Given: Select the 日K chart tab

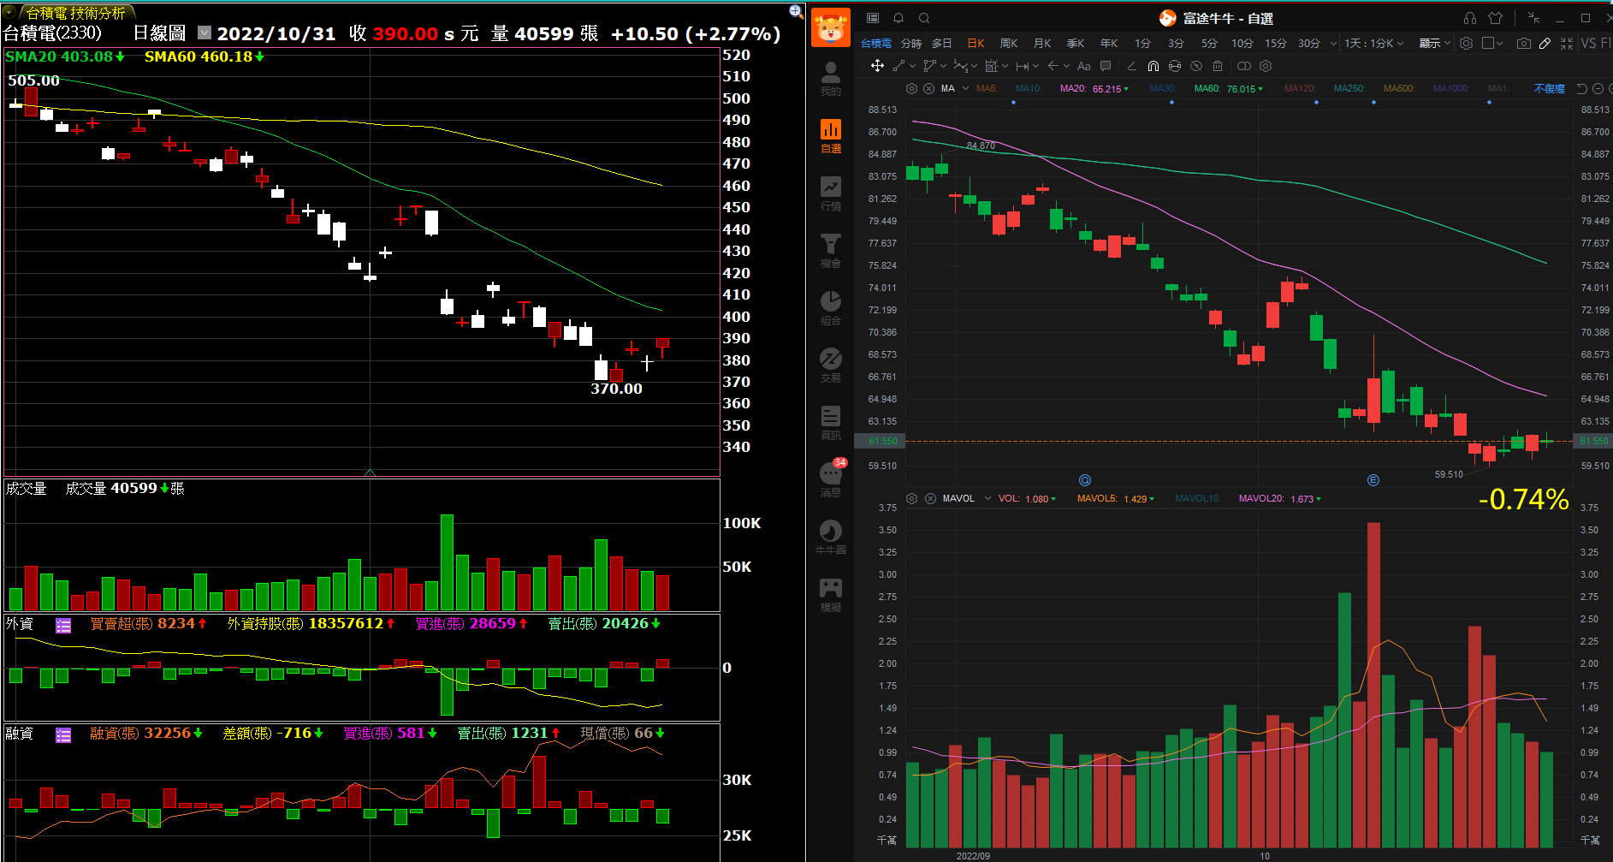Looking at the screenshot, I should [x=976, y=43].
